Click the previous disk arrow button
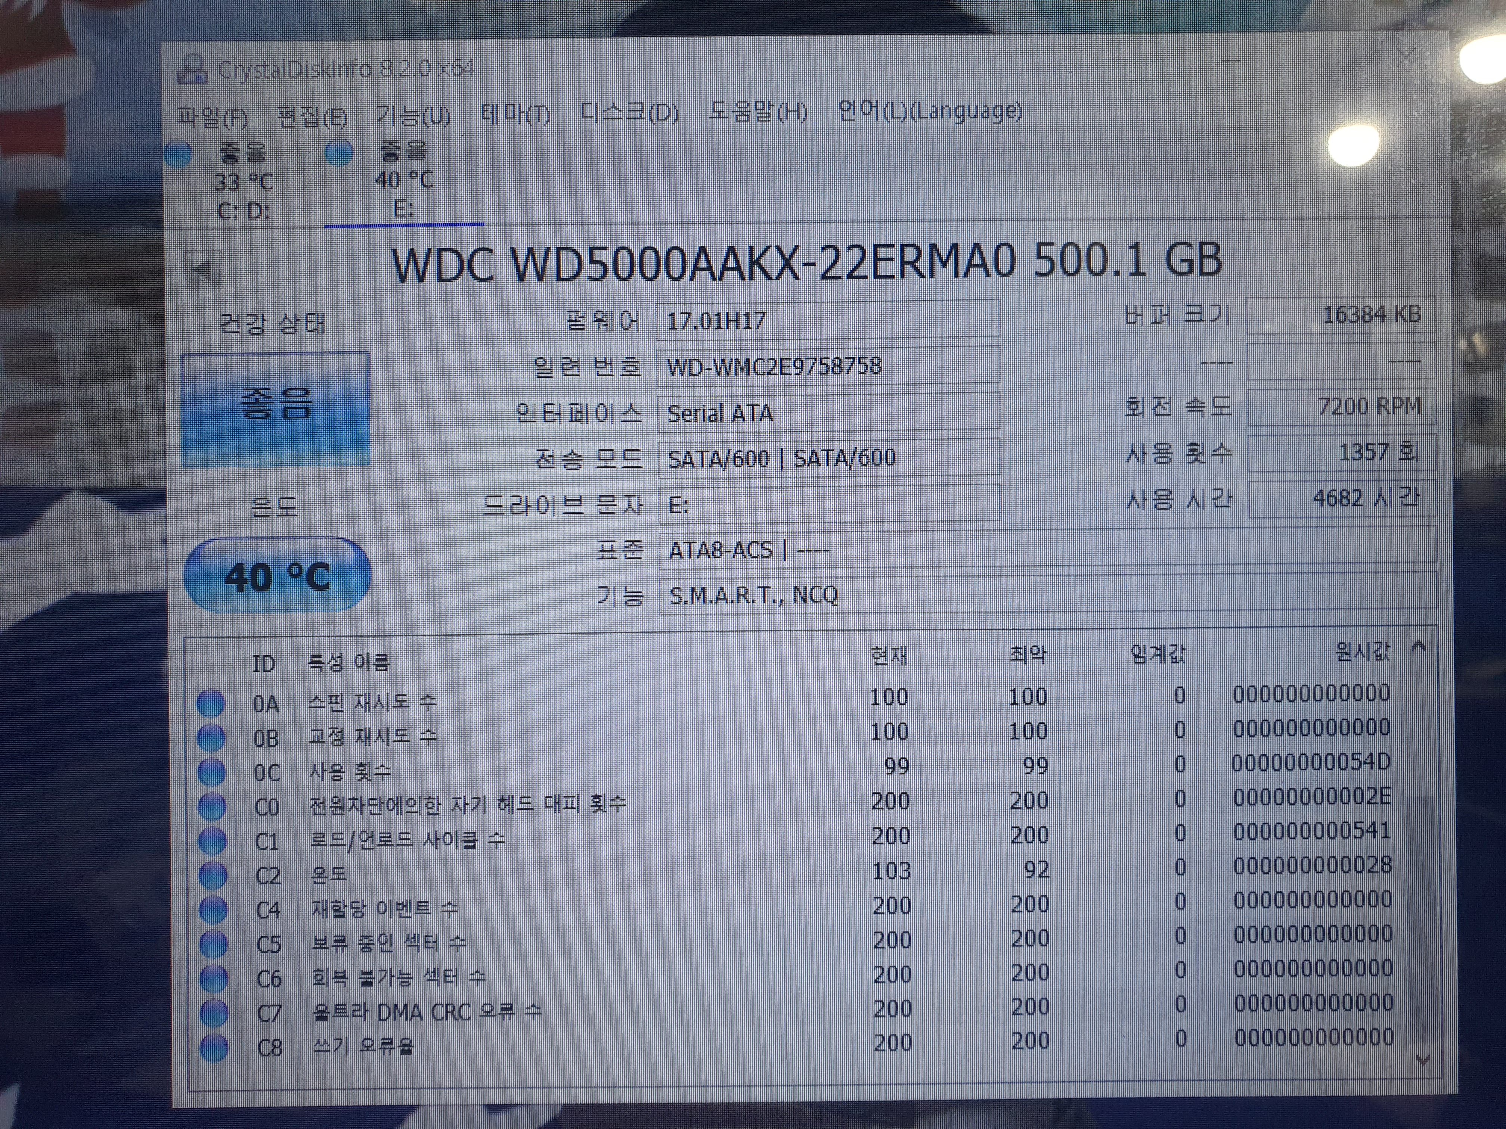The width and height of the screenshot is (1506, 1129). (x=203, y=270)
